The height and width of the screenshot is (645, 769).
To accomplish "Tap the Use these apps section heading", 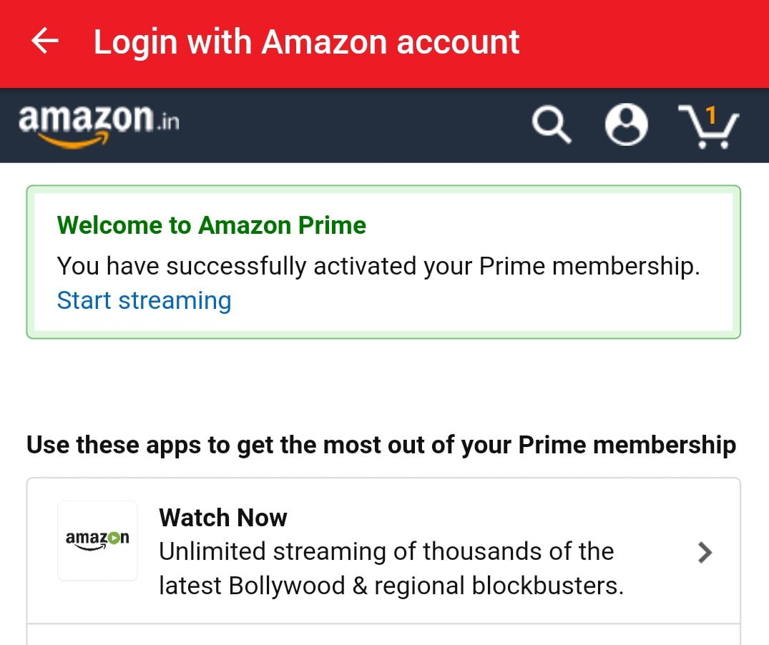I will pyautogui.click(x=381, y=445).
